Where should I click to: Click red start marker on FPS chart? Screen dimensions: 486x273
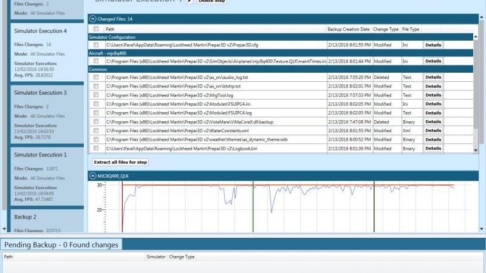122,207
